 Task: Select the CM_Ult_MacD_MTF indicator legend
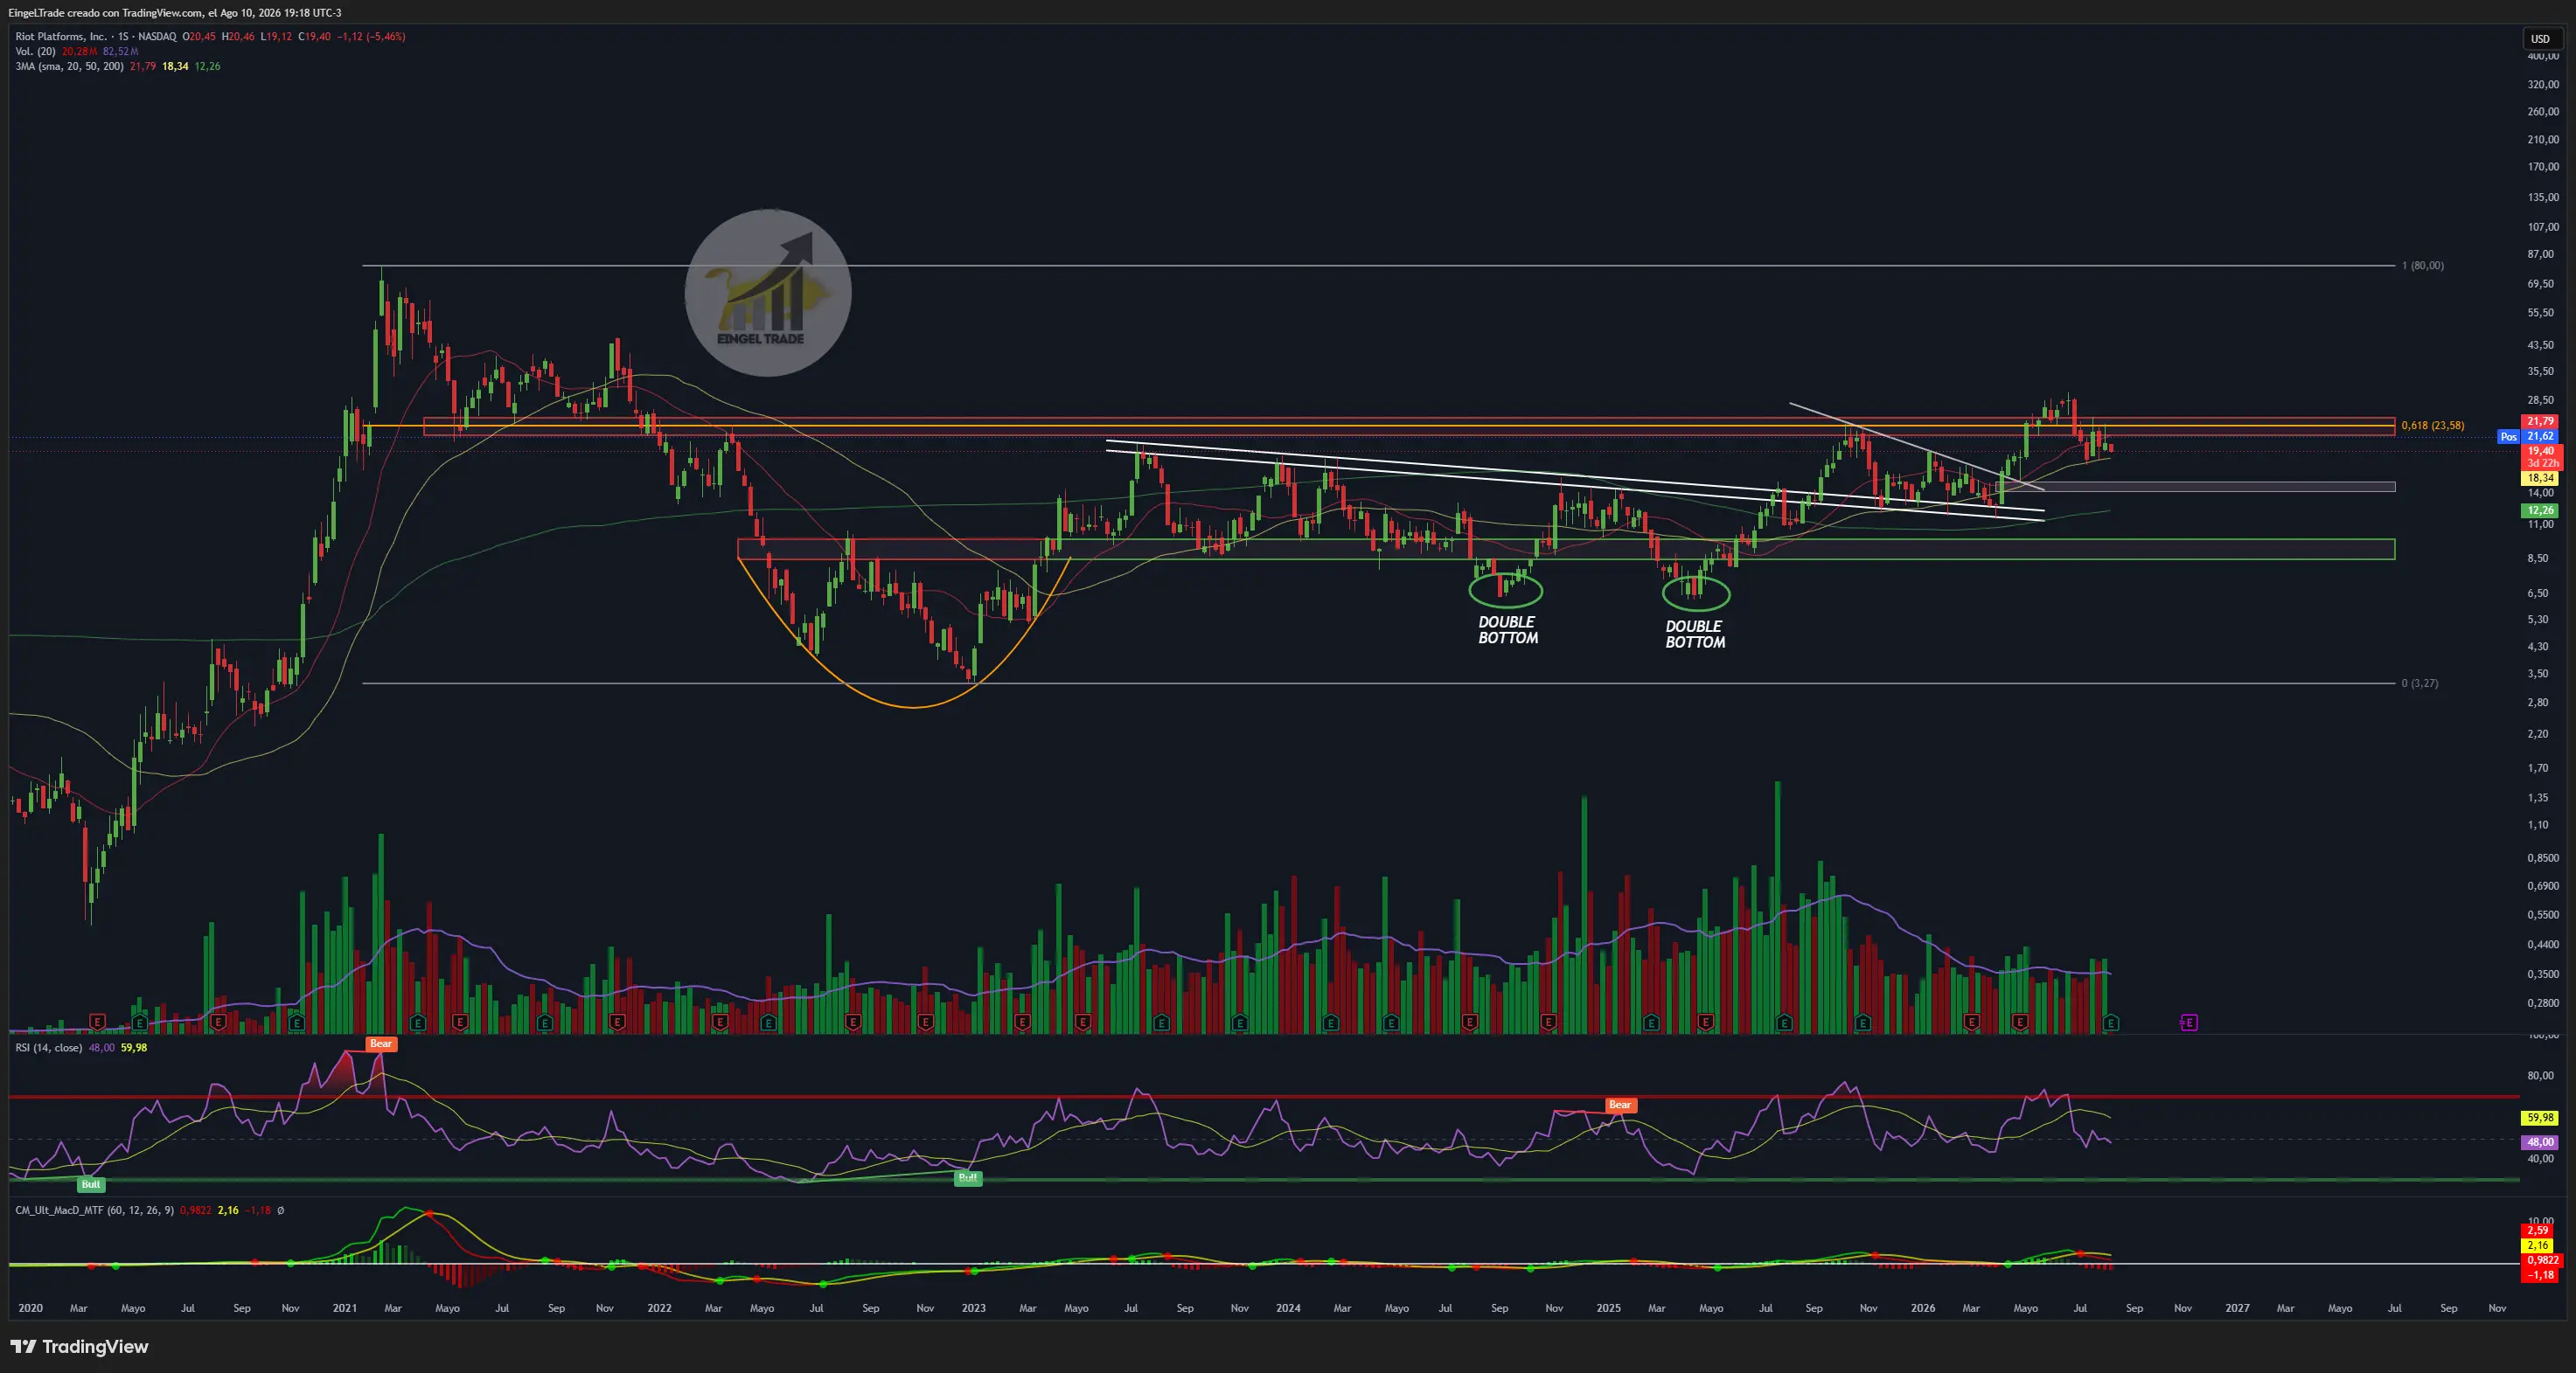point(95,1210)
